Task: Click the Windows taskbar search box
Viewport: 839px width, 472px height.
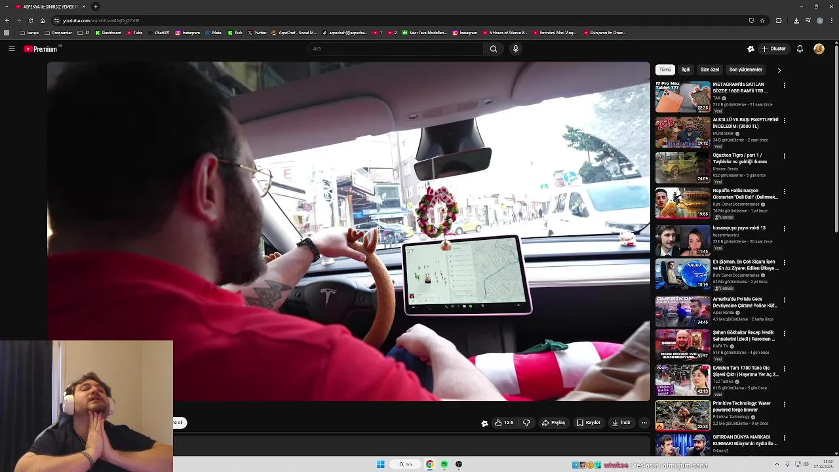Action: pos(406,464)
